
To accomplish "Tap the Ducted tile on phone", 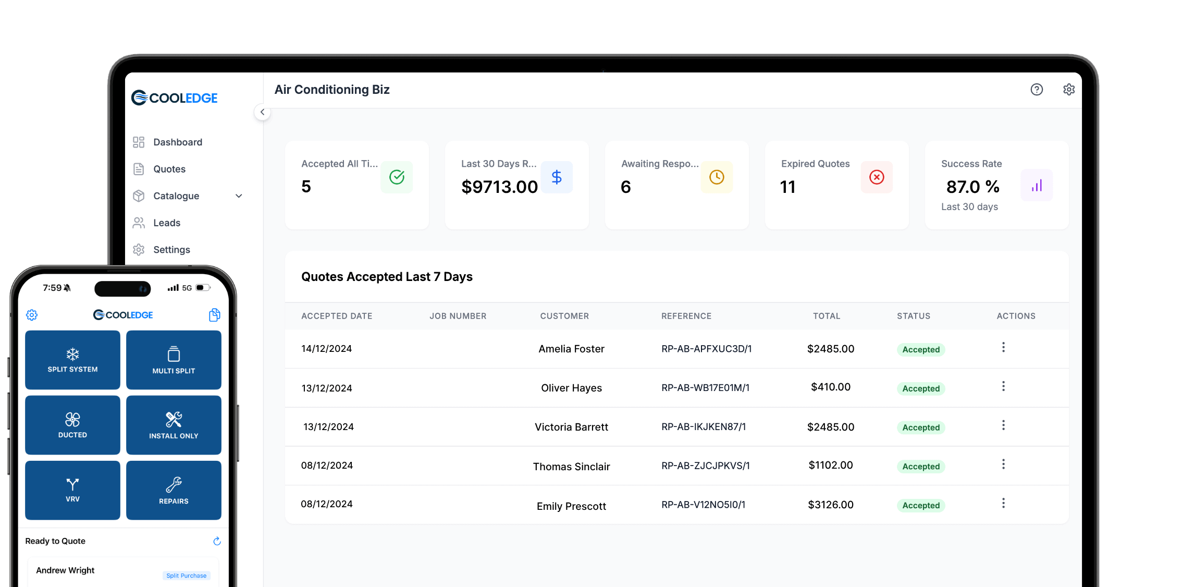I will point(72,425).
